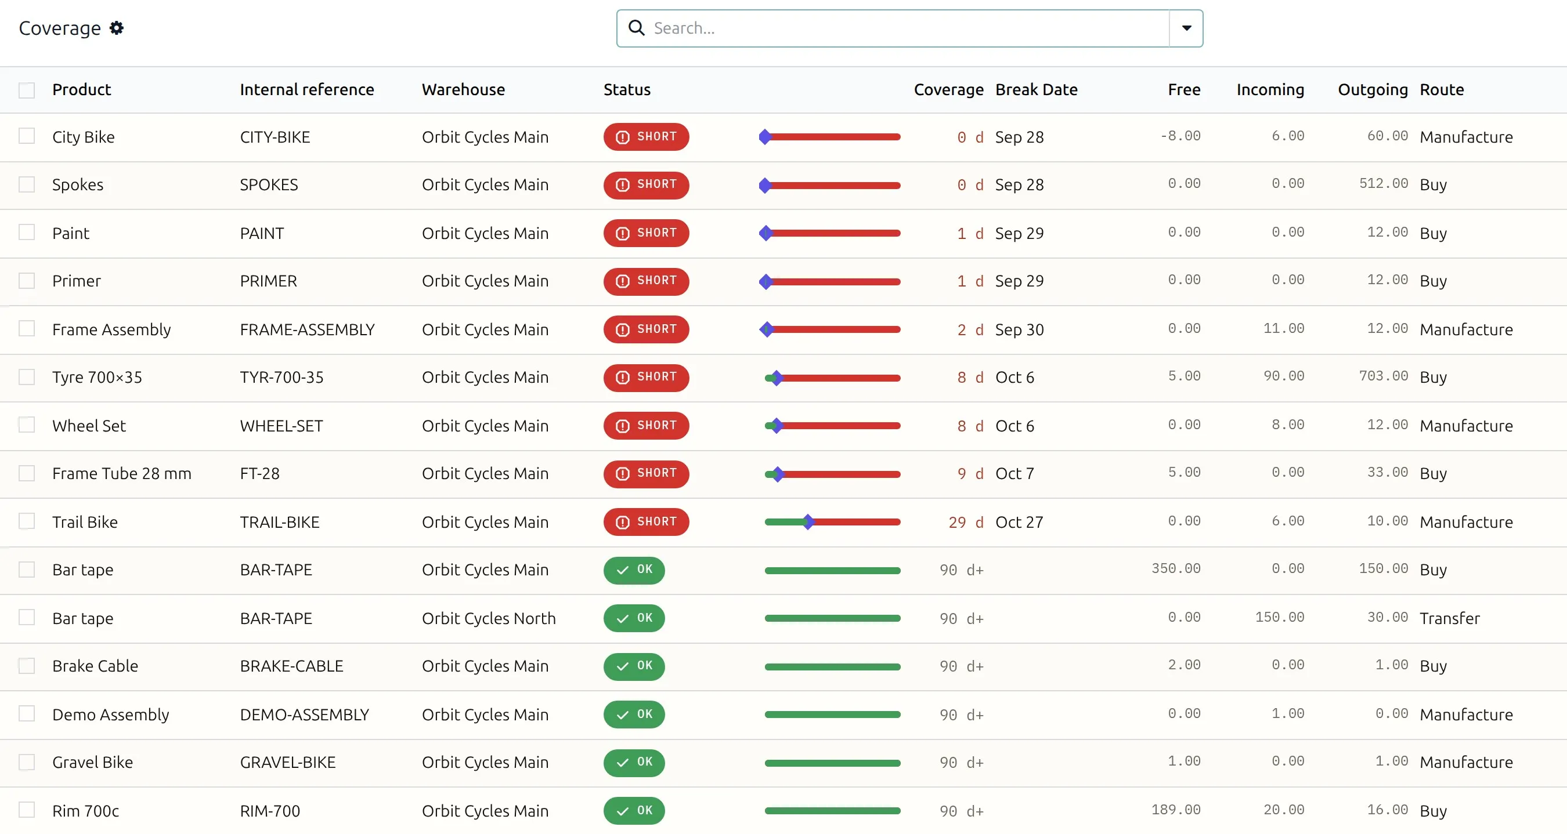Open the Frame Tube 28 mm product
Screen dimensions: 1567x834
pyautogui.click(x=122, y=473)
